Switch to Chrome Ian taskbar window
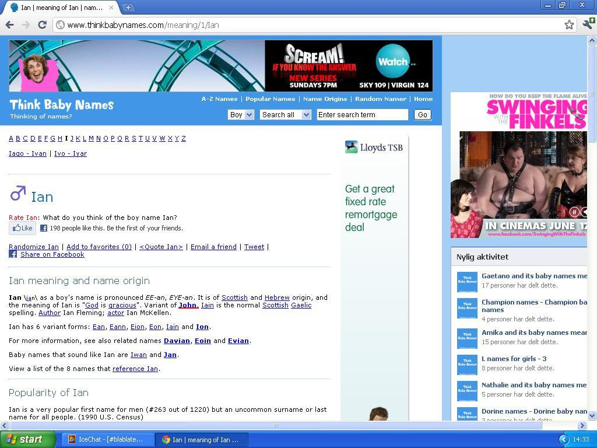 click(x=202, y=440)
